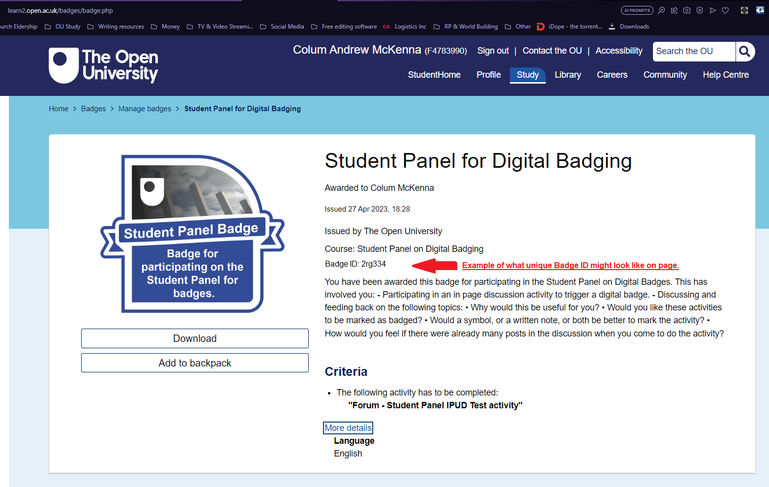Click the "Student Panel for Digital Badging" breadcrumb text
Image resolution: width=769 pixels, height=487 pixels.
click(242, 109)
